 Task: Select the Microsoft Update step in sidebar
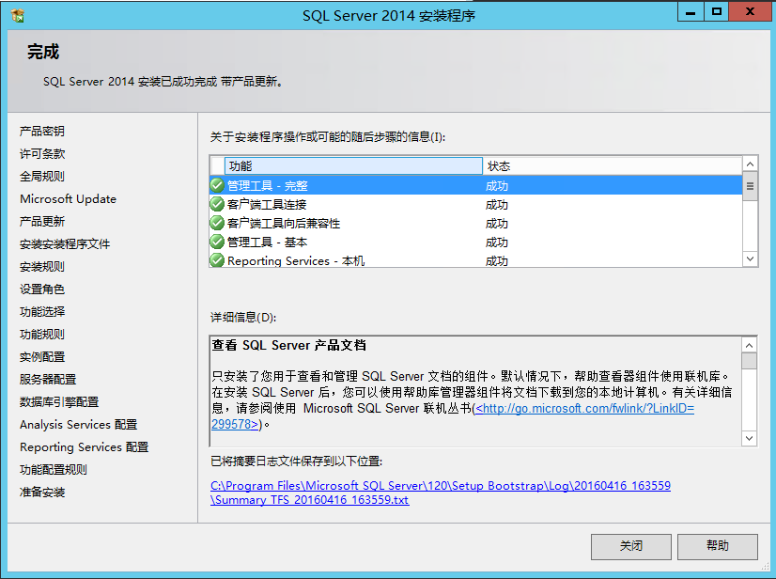coord(69,199)
